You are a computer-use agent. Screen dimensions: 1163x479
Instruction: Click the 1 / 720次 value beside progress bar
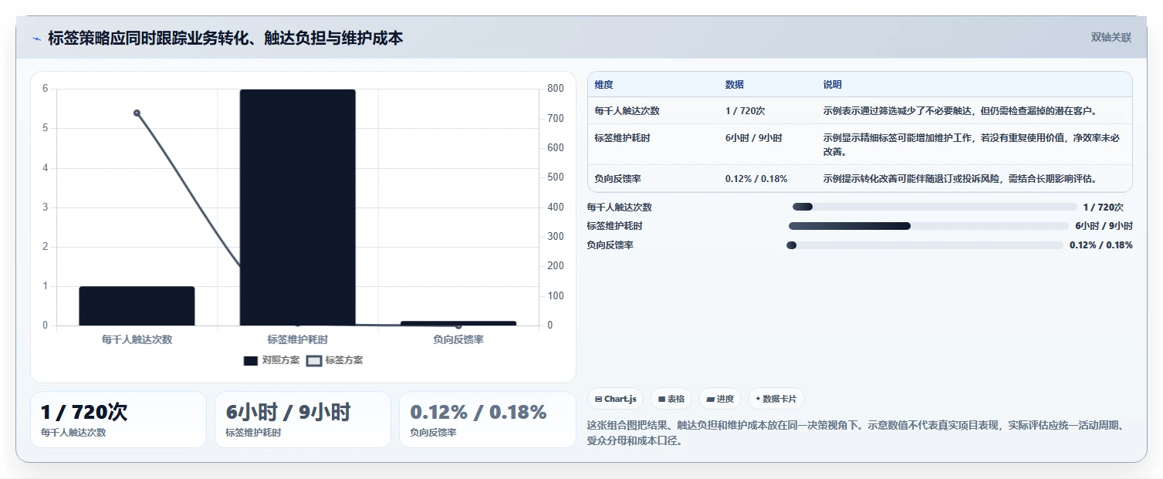(x=1104, y=207)
